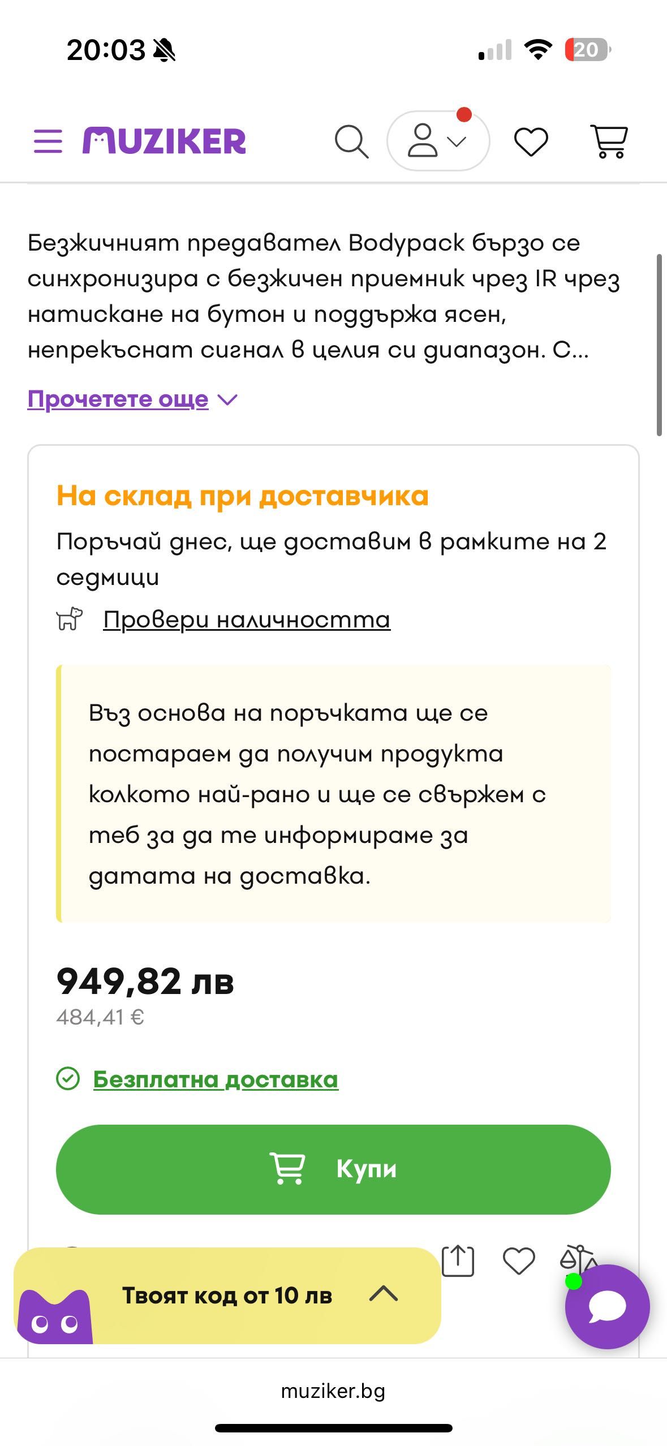Open the hamburger navigation menu
This screenshot has height=1446, width=667.
[x=48, y=141]
